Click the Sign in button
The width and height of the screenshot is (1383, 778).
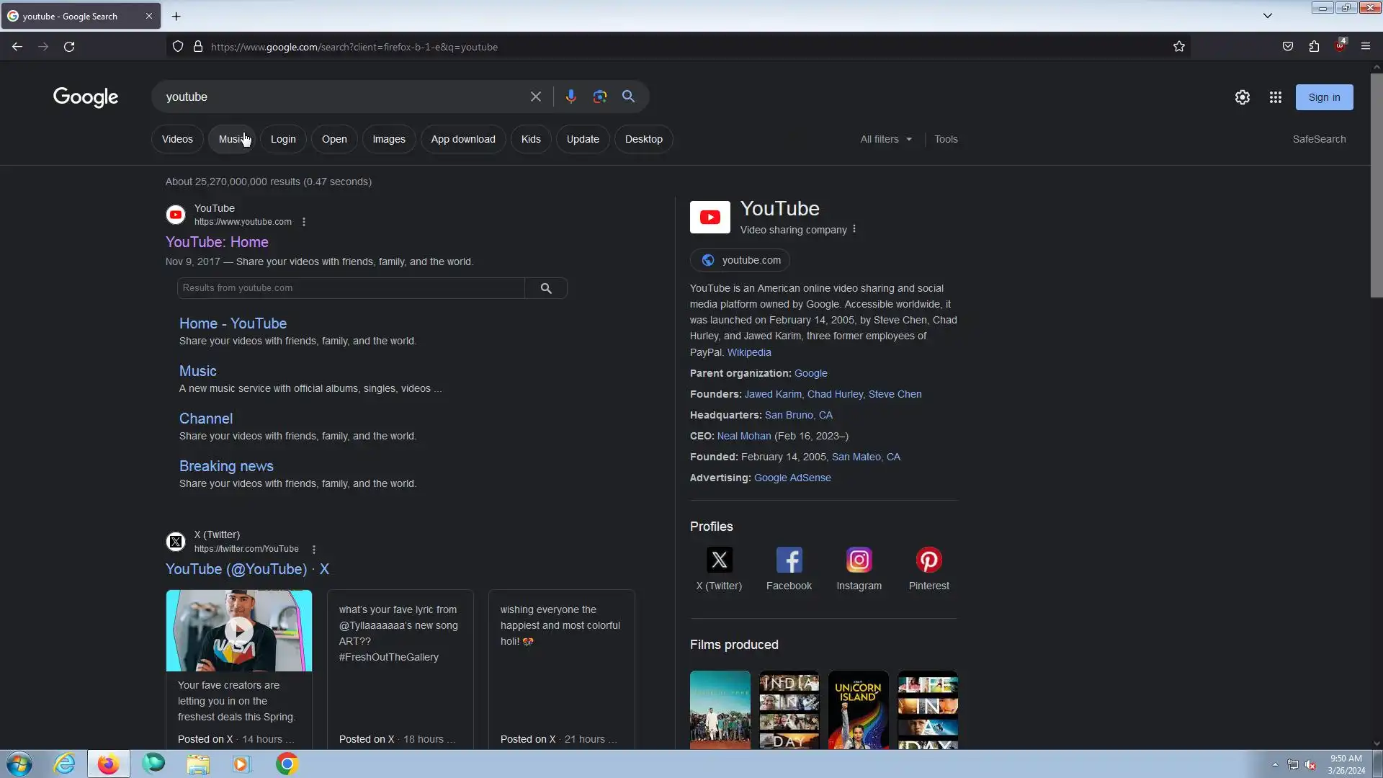pyautogui.click(x=1323, y=97)
